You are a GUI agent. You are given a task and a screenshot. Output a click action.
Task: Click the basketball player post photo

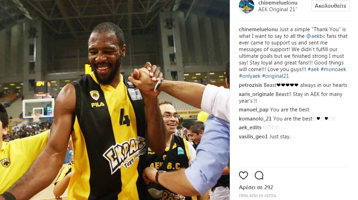point(115,100)
